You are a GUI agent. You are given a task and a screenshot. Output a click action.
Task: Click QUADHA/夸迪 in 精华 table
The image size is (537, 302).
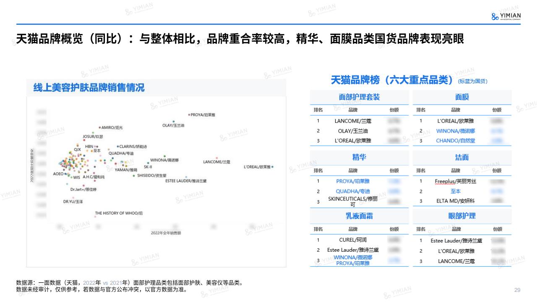click(353, 191)
